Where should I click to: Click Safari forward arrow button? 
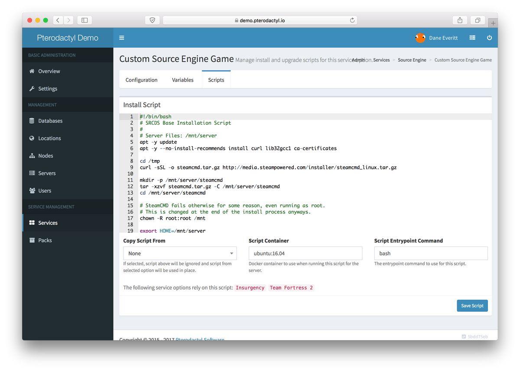[68, 20]
